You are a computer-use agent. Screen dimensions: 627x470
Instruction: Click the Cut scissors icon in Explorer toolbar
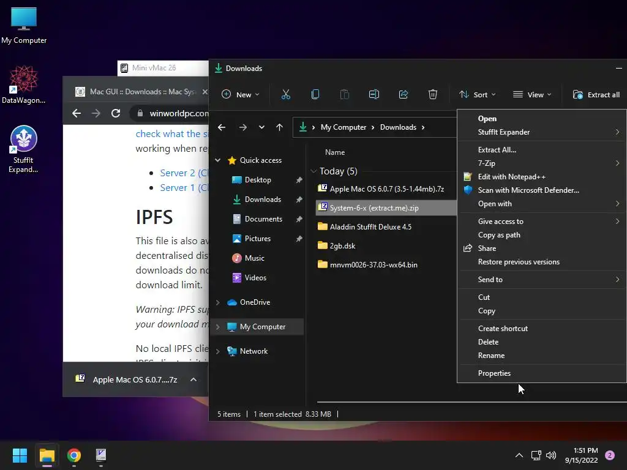click(285, 95)
